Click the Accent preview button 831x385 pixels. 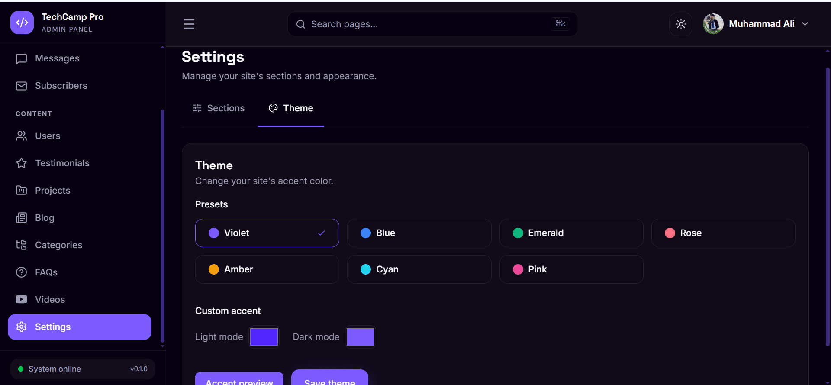pos(239,379)
